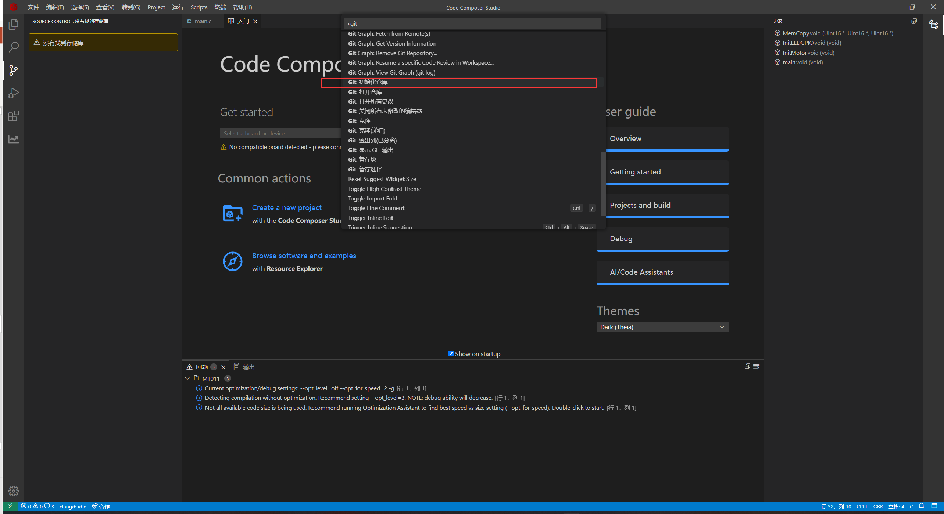944x514 pixels.
Task: Click the command palette scrollbar
Action: (x=603, y=184)
